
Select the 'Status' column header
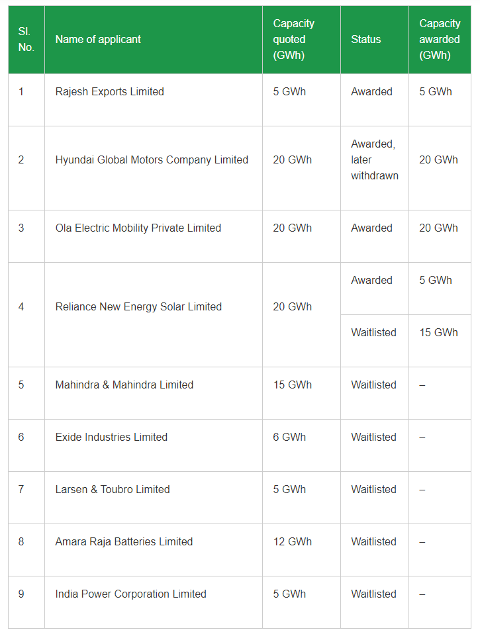click(365, 40)
